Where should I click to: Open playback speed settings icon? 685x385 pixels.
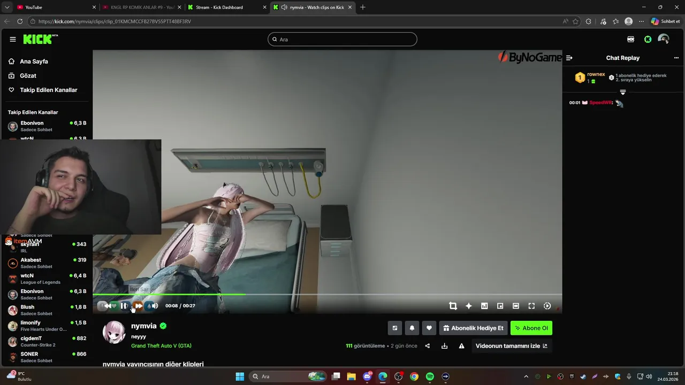click(547, 306)
